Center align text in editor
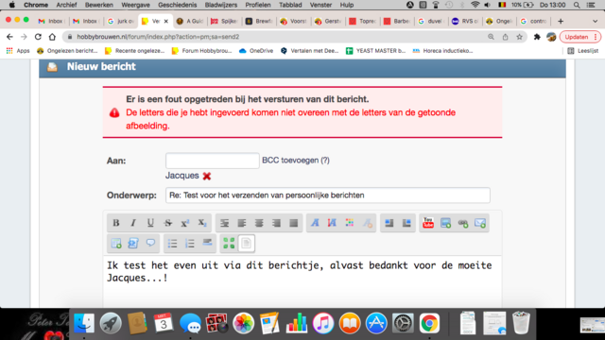This screenshot has width=605, height=340. [x=259, y=223]
